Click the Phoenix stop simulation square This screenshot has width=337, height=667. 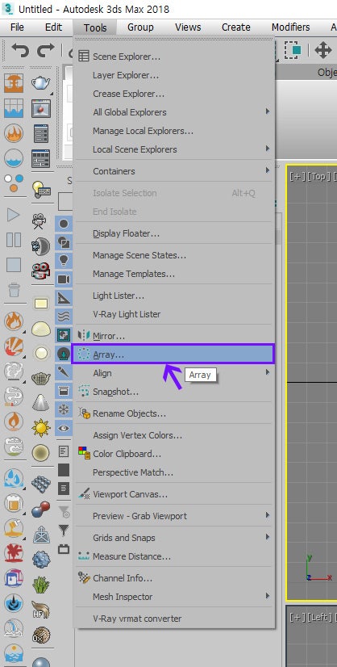point(14,265)
